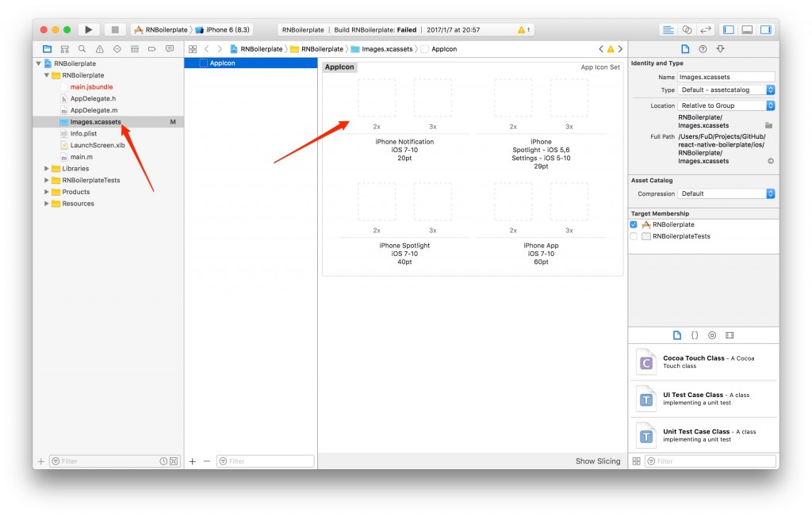Expand the Products group
812x516 pixels.
click(47, 192)
